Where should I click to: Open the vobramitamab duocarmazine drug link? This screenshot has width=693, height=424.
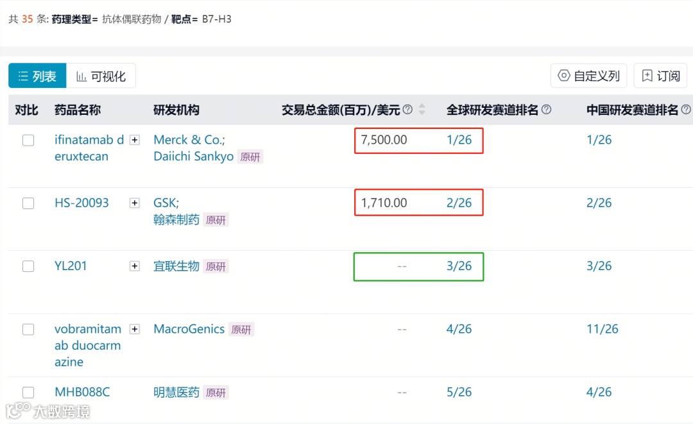87,345
